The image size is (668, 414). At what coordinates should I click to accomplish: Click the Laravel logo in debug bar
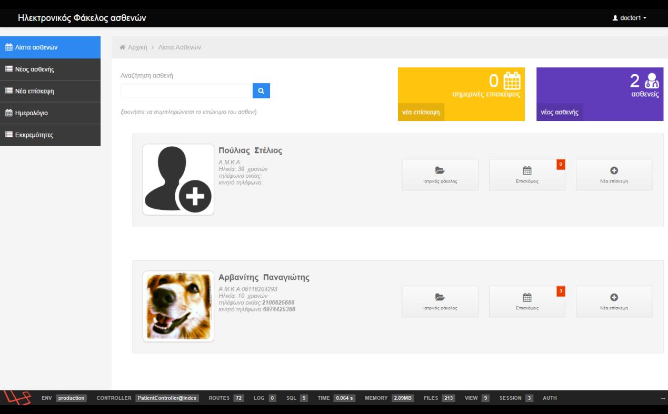click(17, 398)
